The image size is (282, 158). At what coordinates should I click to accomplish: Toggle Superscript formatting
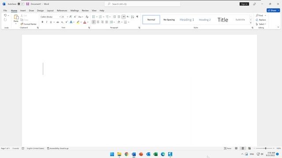coord(67,22)
